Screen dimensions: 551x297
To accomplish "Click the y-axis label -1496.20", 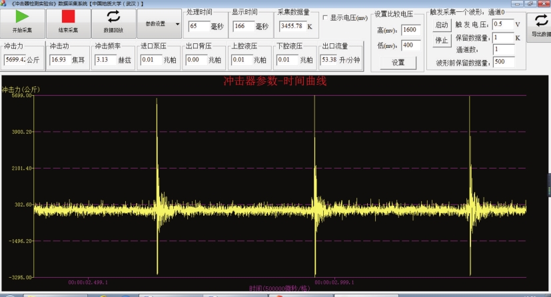I will click(21, 241).
